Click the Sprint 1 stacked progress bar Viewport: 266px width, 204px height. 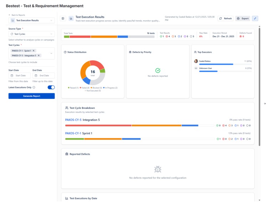[x=140, y=139]
